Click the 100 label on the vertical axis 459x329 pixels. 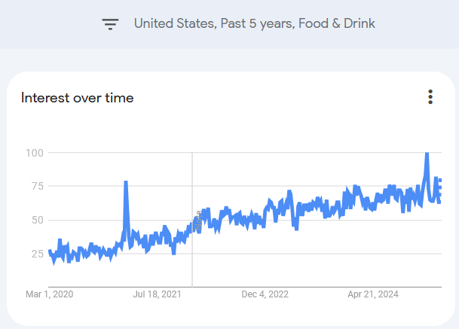pos(33,153)
